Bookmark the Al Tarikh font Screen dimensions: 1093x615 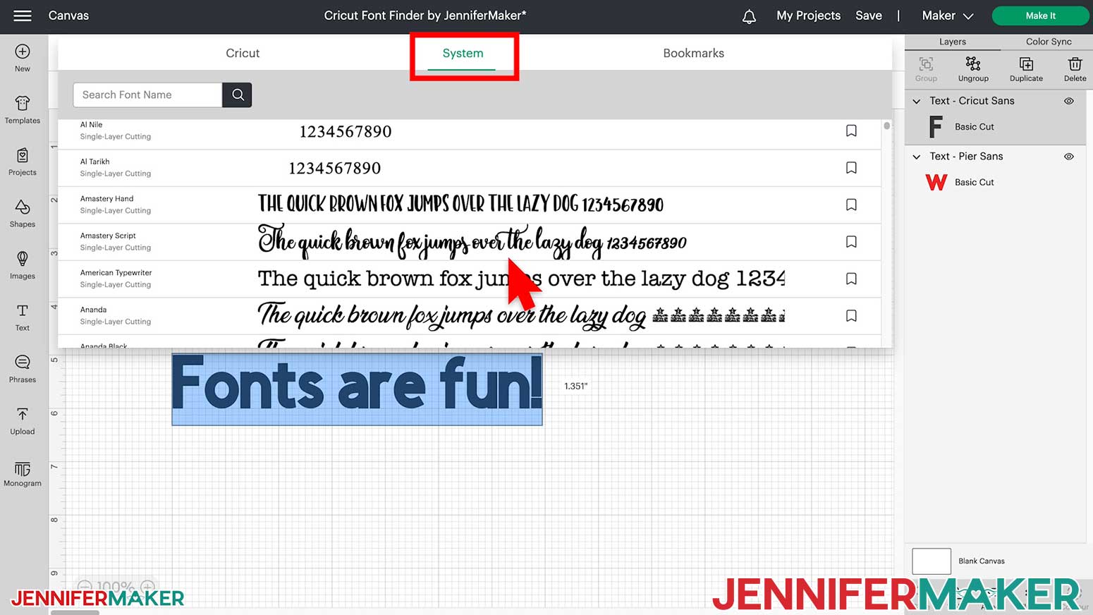coord(851,168)
